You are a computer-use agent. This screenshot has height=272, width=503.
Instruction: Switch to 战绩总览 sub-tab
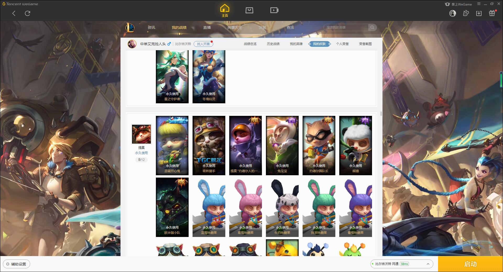(250, 44)
